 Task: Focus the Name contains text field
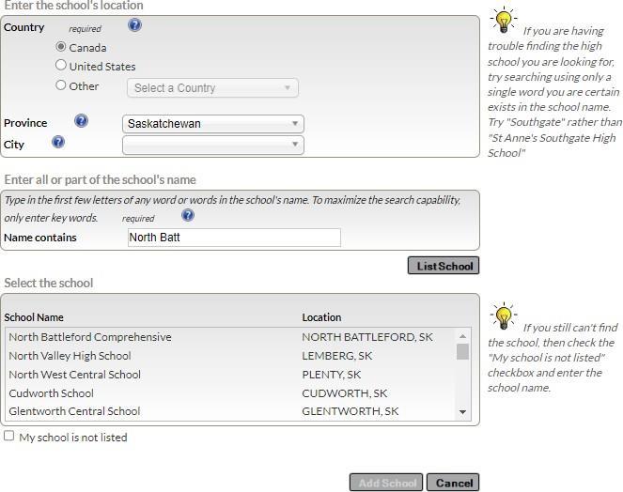(x=234, y=238)
